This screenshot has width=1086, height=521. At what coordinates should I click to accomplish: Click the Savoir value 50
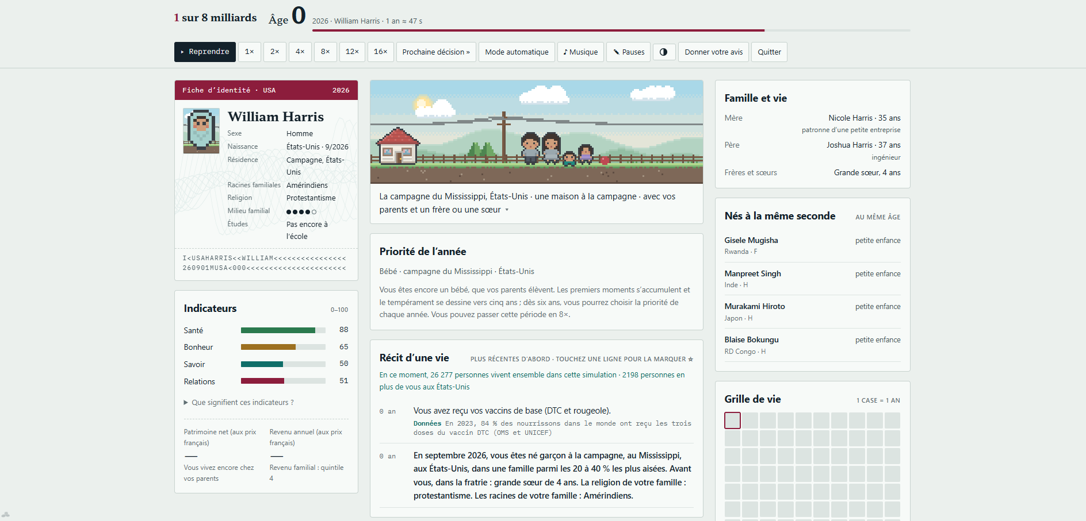click(344, 364)
